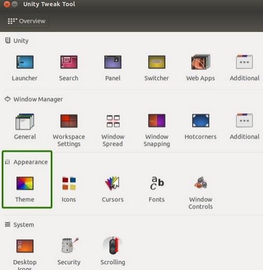Open the Window Snapping icon
This screenshot has height=270, width=263.
(x=157, y=121)
